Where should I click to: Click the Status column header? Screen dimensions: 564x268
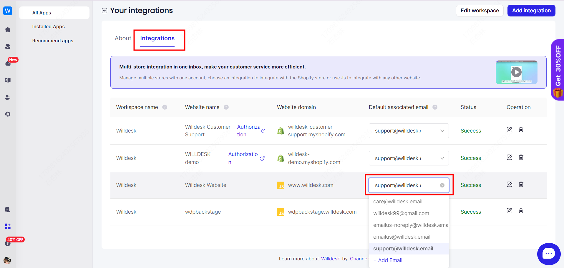click(468, 107)
